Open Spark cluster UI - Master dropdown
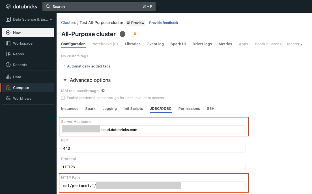This screenshot has height=194, width=312. pyautogui.click(x=279, y=44)
